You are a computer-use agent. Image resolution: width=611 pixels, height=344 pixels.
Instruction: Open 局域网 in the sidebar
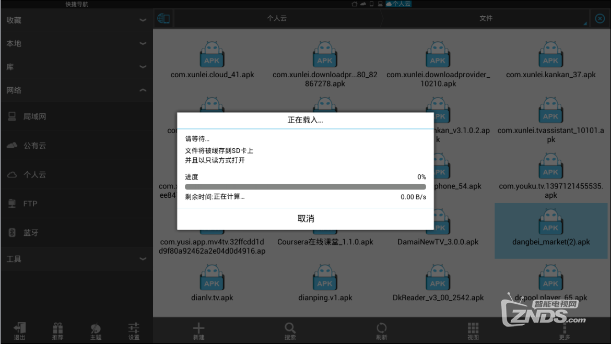[77, 116]
